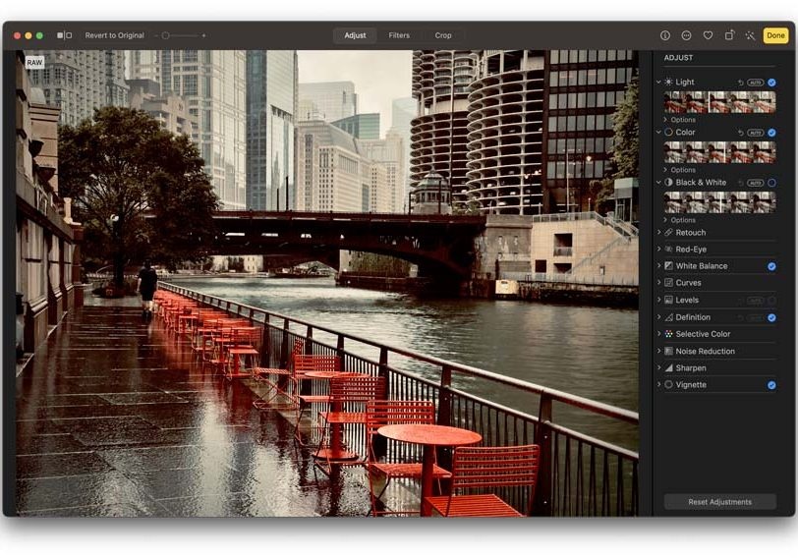
Task: Switch to the Crop tab
Action: tap(443, 35)
